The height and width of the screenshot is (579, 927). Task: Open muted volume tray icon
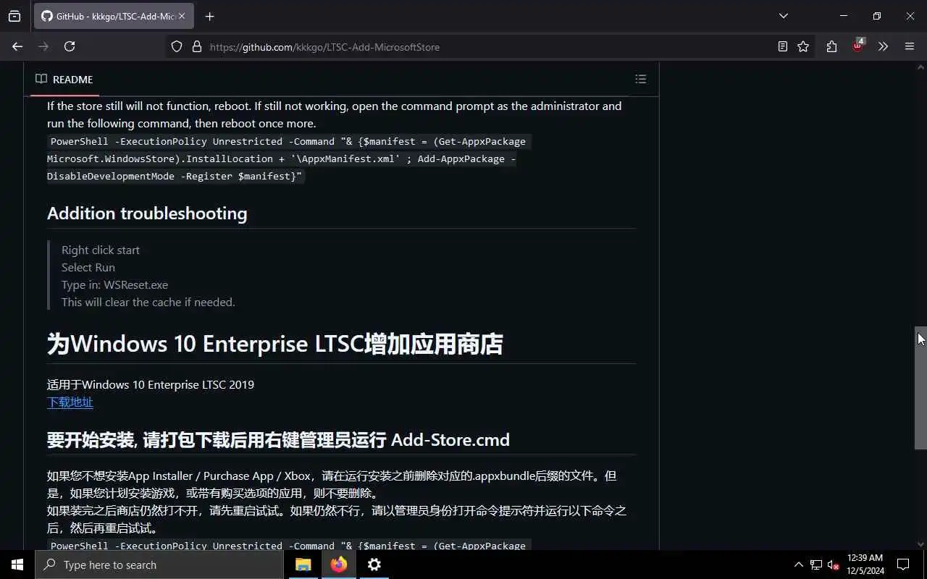[x=834, y=565]
